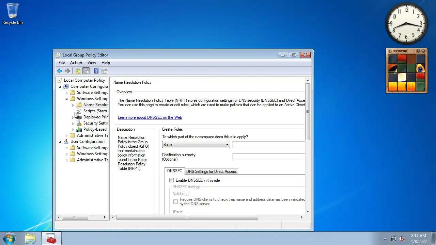Image resolution: width=436 pixels, height=245 pixels.
Task: Expand the Name Resolution Policy node
Action: [x=73, y=105]
